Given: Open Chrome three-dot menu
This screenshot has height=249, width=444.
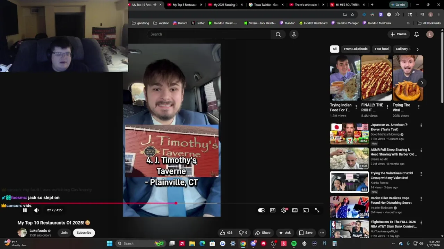Looking at the screenshot, I should click(439, 15).
